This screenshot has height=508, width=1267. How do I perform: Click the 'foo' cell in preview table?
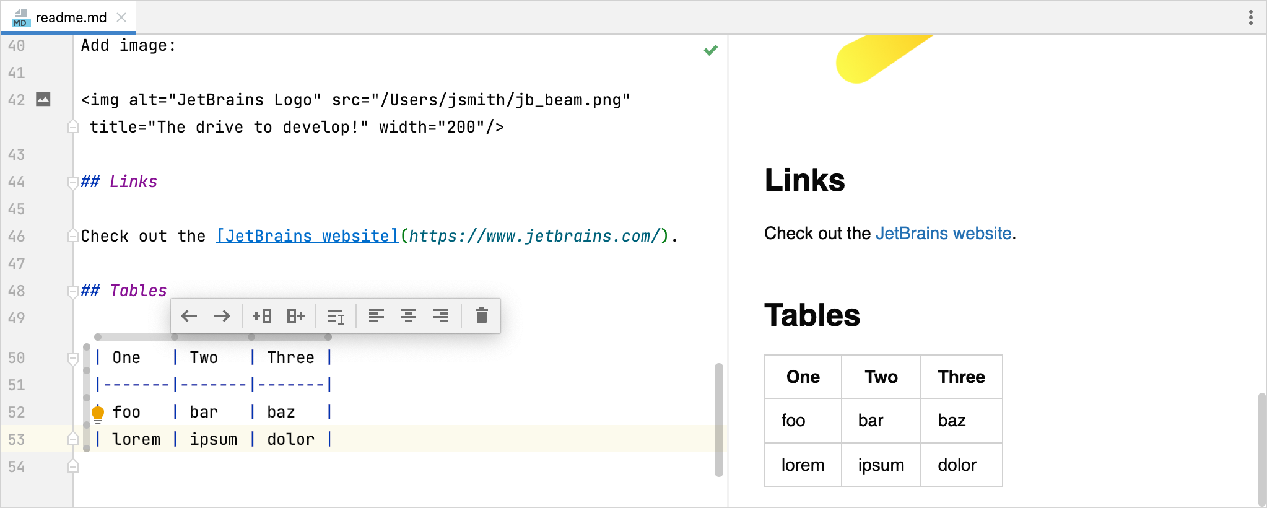(x=803, y=421)
